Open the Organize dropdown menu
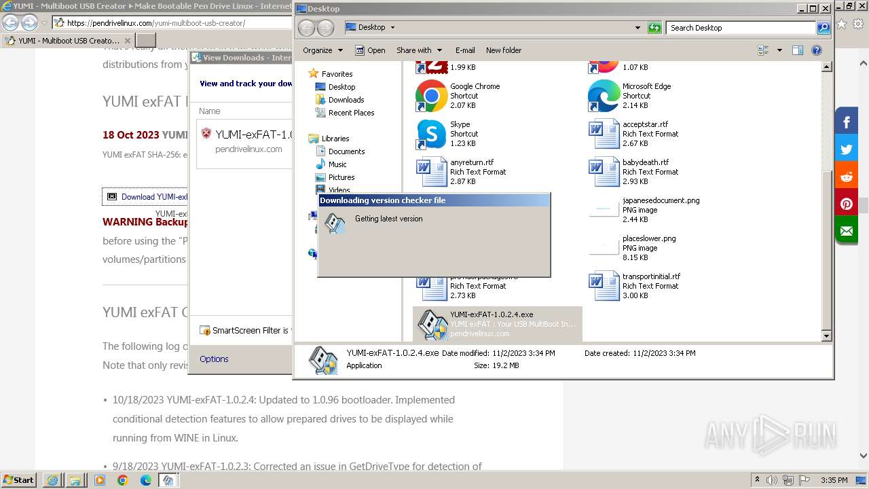 [x=322, y=50]
